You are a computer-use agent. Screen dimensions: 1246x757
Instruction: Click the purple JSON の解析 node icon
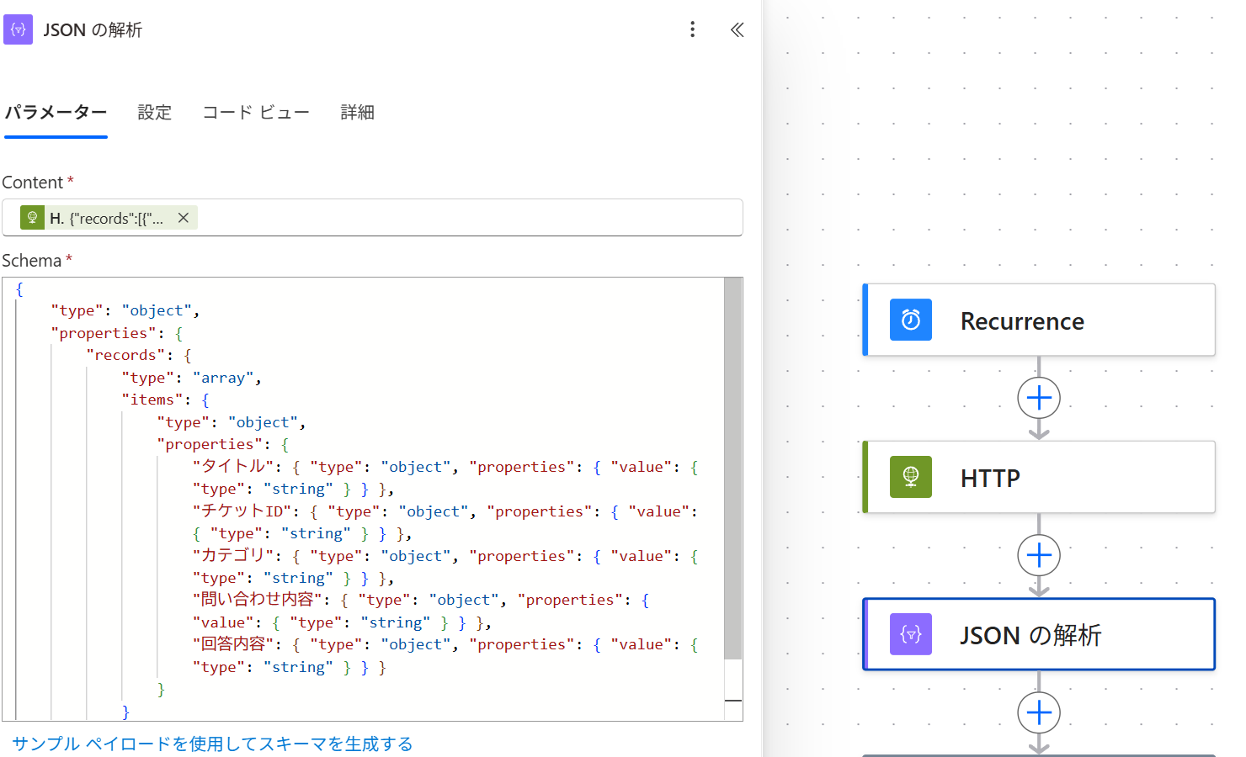(x=910, y=634)
